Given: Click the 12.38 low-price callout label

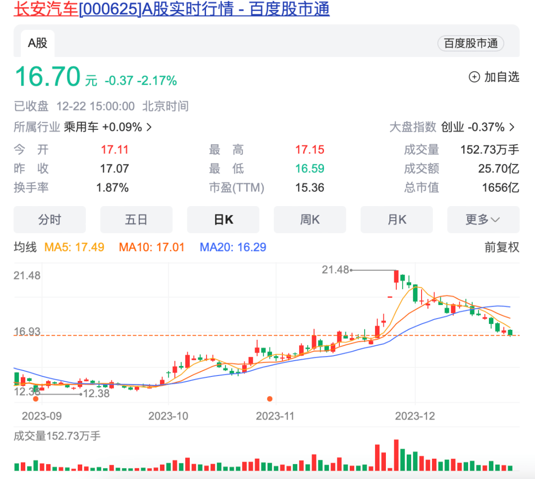Looking at the screenshot, I should [x=97, y=394].
